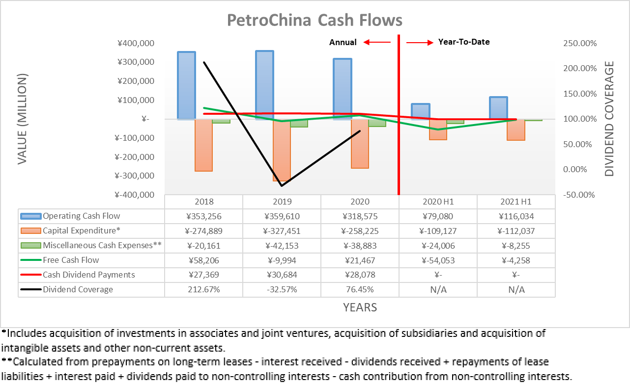This screenshot has height=383, width=630.
Task: Click the 212.67% dividend coverage cell
Action: pyautogui.click(x=204, y=290)
